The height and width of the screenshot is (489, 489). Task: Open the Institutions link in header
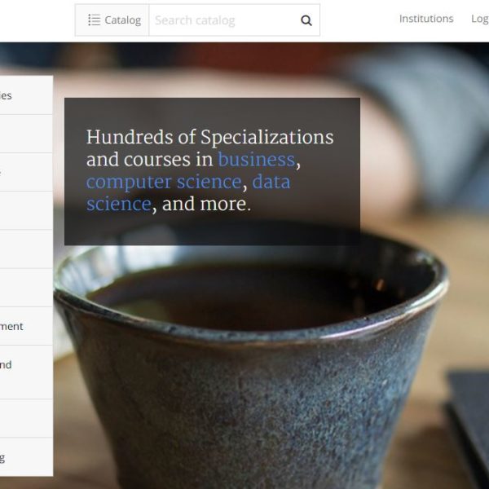pos(426,19)
